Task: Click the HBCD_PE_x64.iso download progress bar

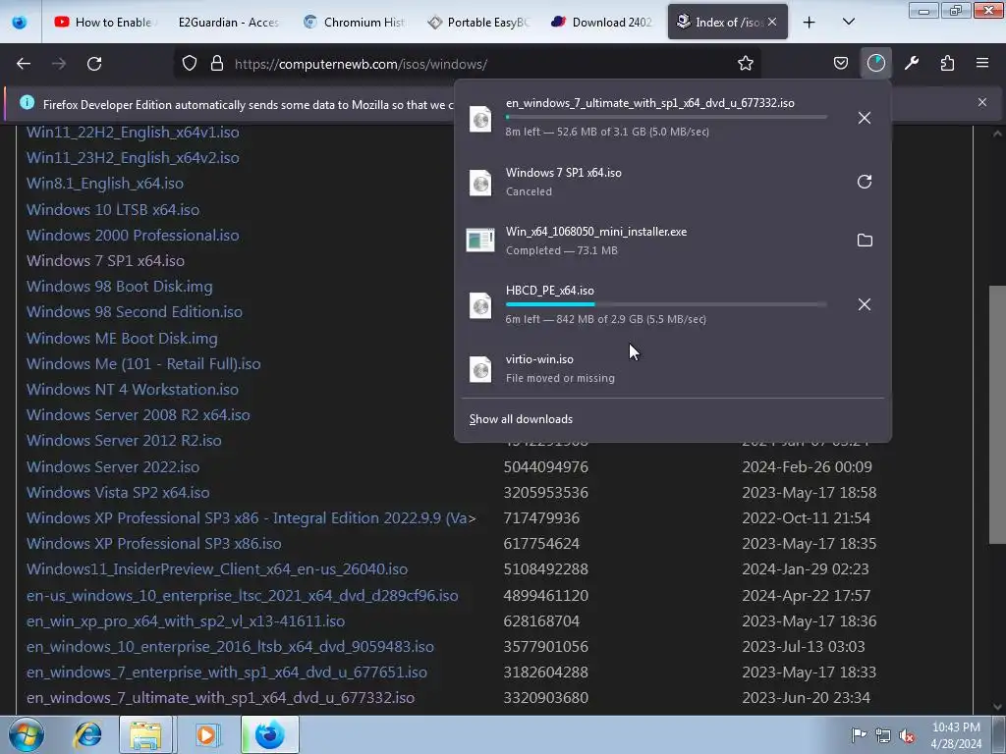Action: point(666,304)
